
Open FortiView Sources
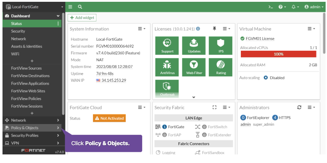pos(26,68)
